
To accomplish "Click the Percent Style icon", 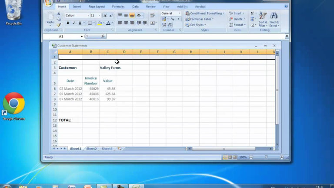I will point(173,19).
